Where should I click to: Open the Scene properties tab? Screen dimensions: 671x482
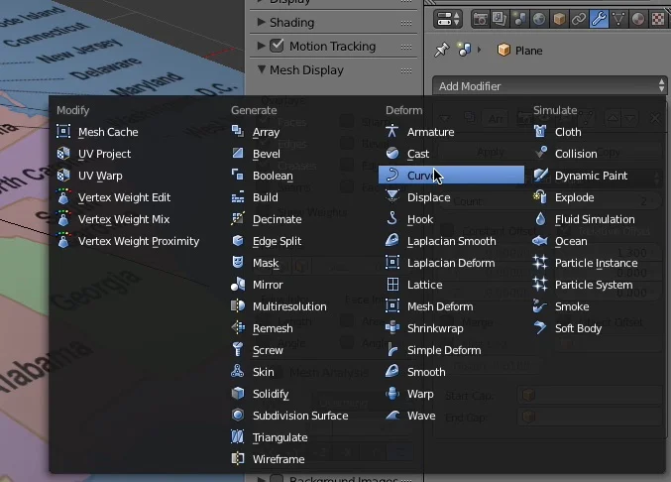pyautogui.click(x=519, y=19)
